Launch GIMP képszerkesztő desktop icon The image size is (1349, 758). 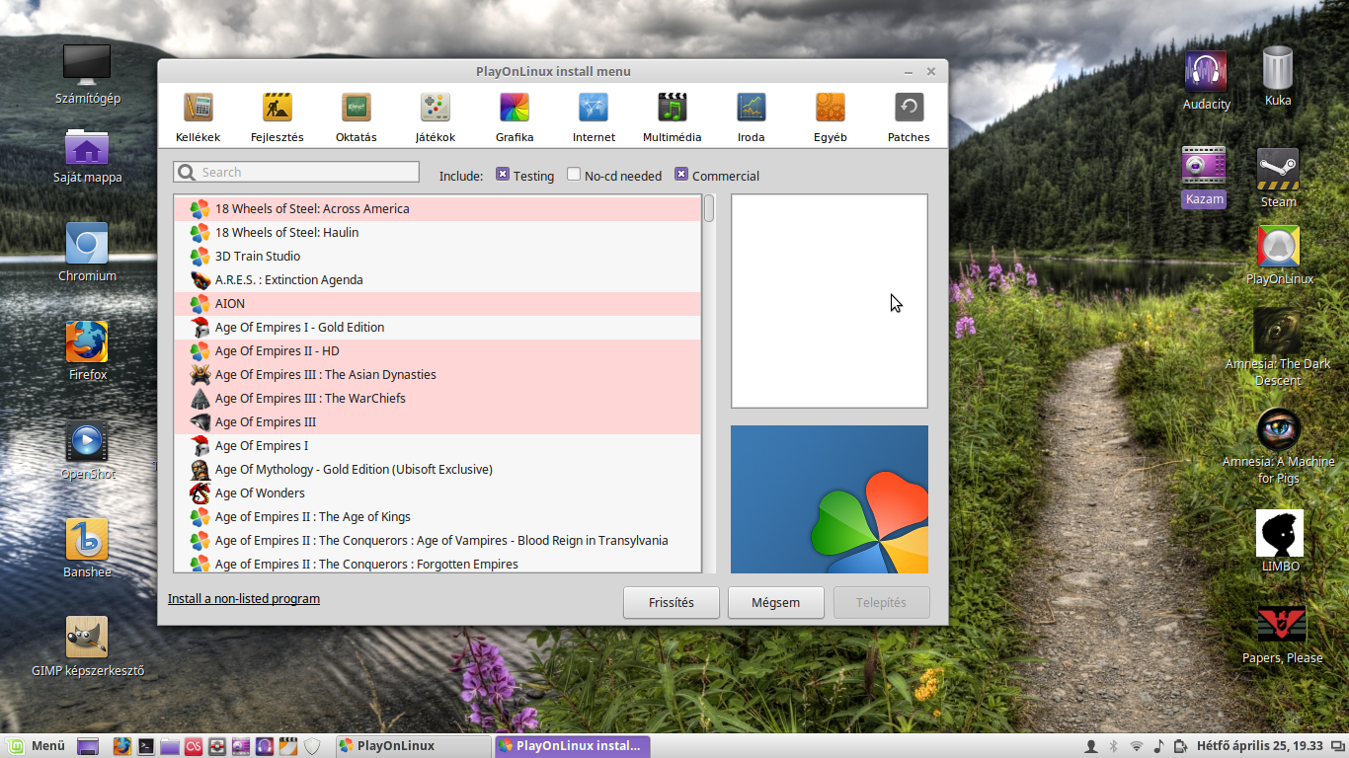coord(87,647)
